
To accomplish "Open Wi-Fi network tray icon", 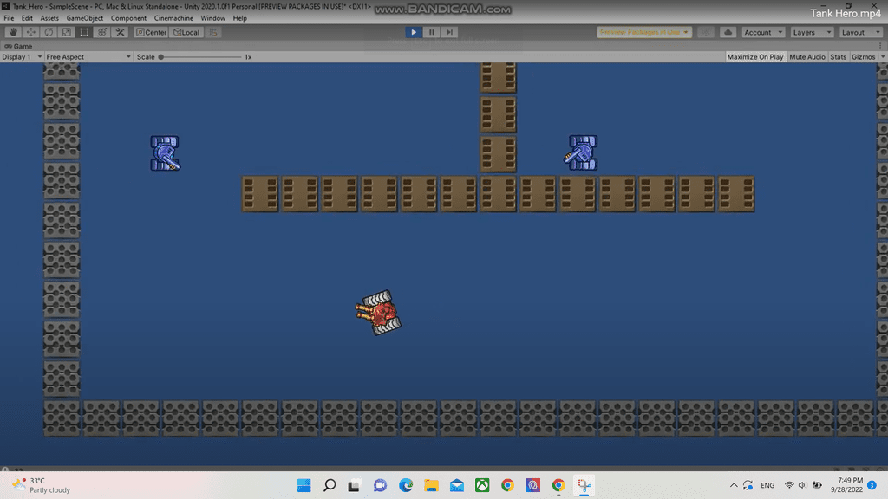I will [x=789, y=485].
